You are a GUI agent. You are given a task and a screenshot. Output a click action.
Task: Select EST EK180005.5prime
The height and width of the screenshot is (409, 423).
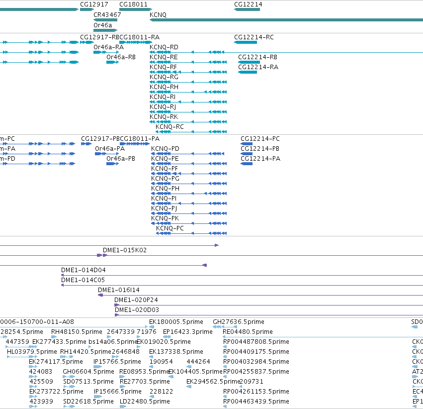tap(152, 327)
